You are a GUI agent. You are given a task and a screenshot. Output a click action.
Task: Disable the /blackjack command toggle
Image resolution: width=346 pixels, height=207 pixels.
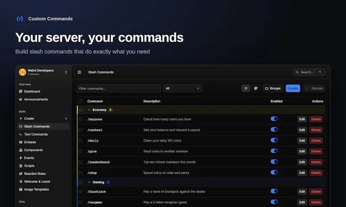pyautogui.click(x=274, y=191)
